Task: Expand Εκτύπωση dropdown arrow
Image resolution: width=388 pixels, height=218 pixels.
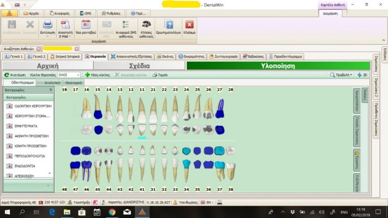Action: pyautogui.click(x=47, y=37)
